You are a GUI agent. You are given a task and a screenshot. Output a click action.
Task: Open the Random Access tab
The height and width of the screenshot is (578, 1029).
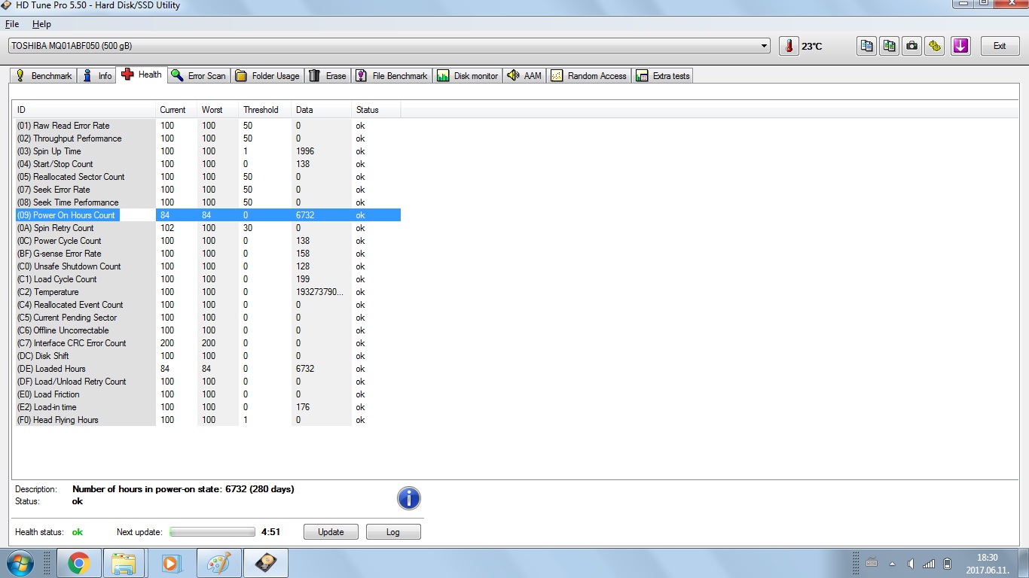tap(589, 76)
